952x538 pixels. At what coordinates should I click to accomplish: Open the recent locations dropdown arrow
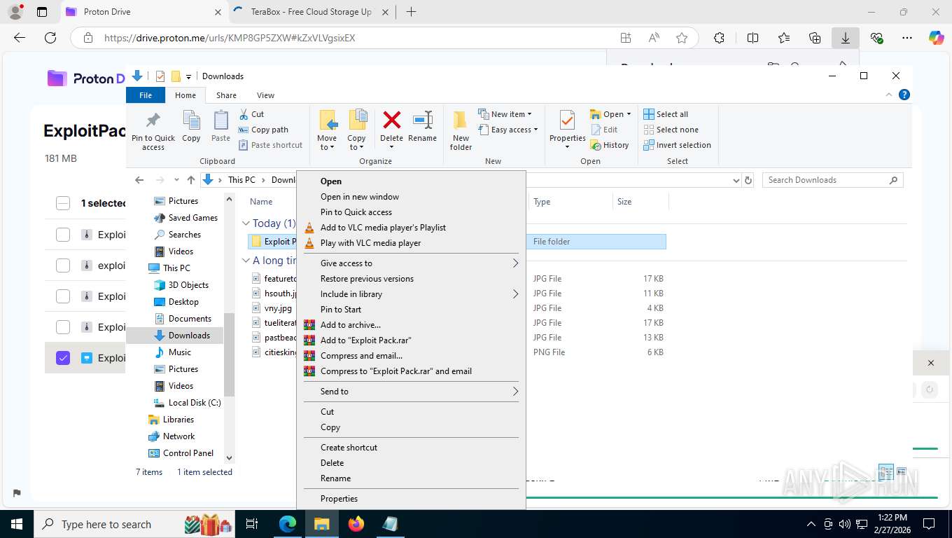click(x=176, y=180)
